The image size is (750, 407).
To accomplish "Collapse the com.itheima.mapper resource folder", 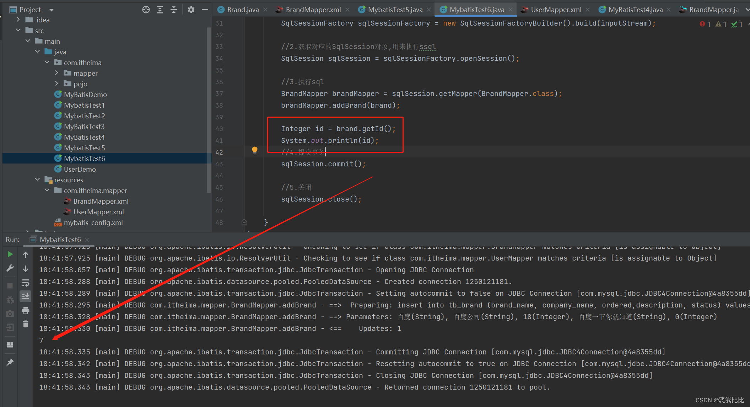I will 47,191.
